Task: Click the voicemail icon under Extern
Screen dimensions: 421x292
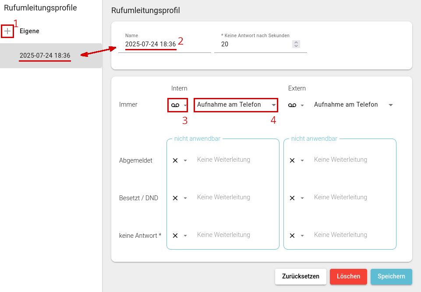Action: pos(292,105)
